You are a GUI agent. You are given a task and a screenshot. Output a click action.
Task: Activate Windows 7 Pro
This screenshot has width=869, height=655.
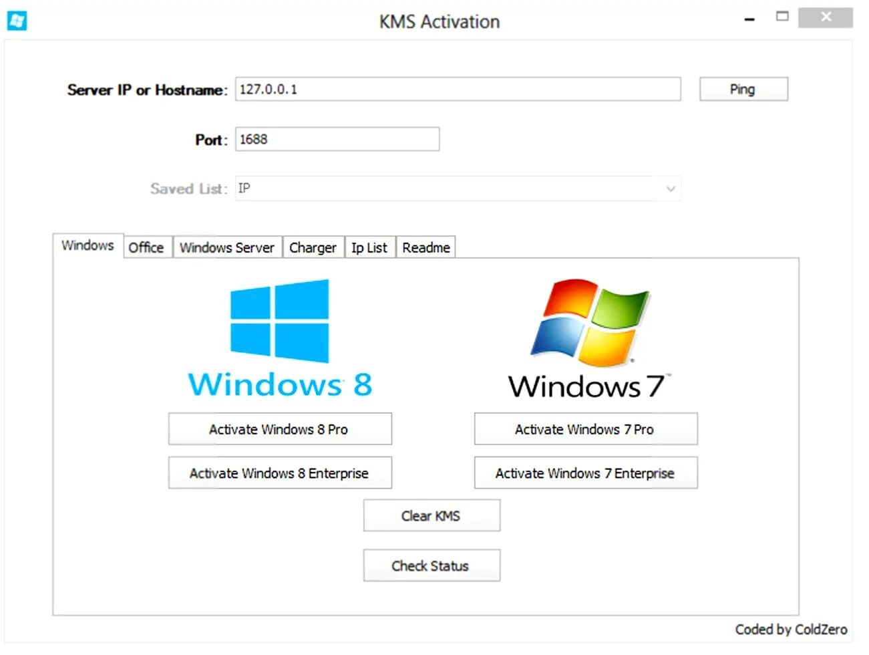coord(586,429)
